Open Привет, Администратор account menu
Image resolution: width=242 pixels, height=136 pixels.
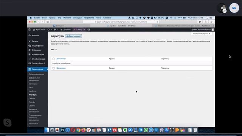202,29
